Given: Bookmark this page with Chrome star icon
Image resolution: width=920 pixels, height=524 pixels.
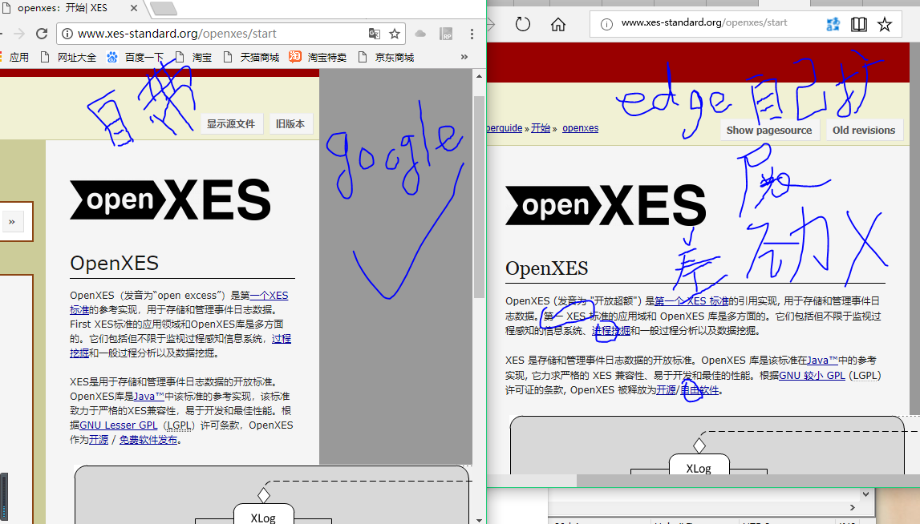Looking at the screenshot, I should (395, 34).
